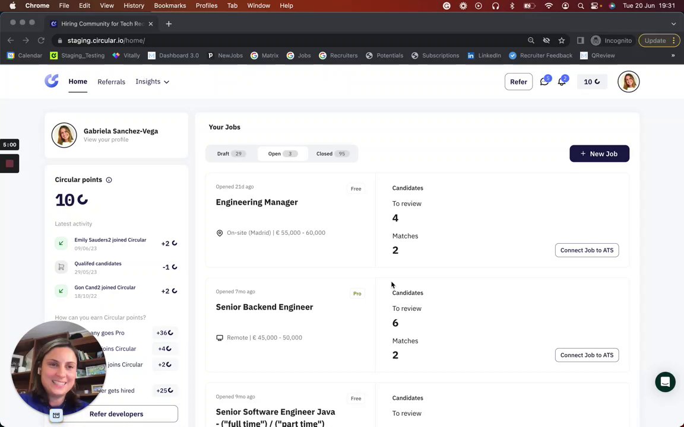This screenshot has height=427, width=684.
Task: Open Matrix bookmark
Action: pos(264,55)
